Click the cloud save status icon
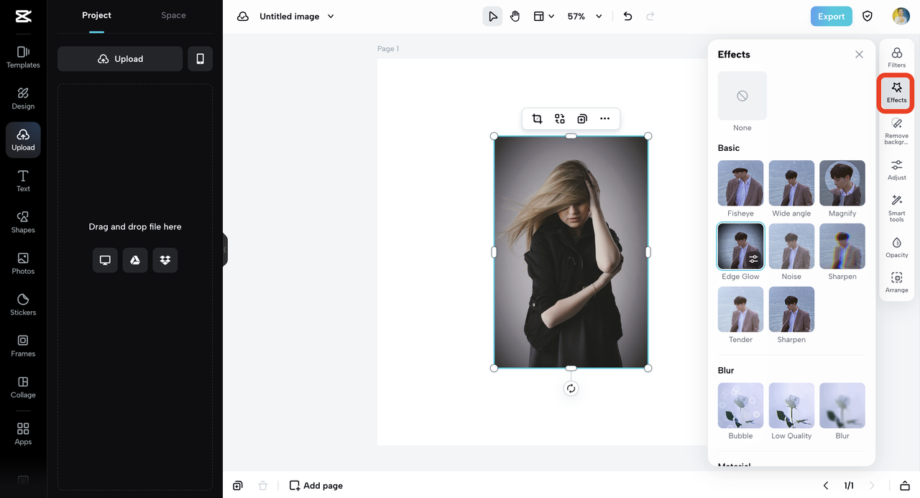 pos(243,17)
